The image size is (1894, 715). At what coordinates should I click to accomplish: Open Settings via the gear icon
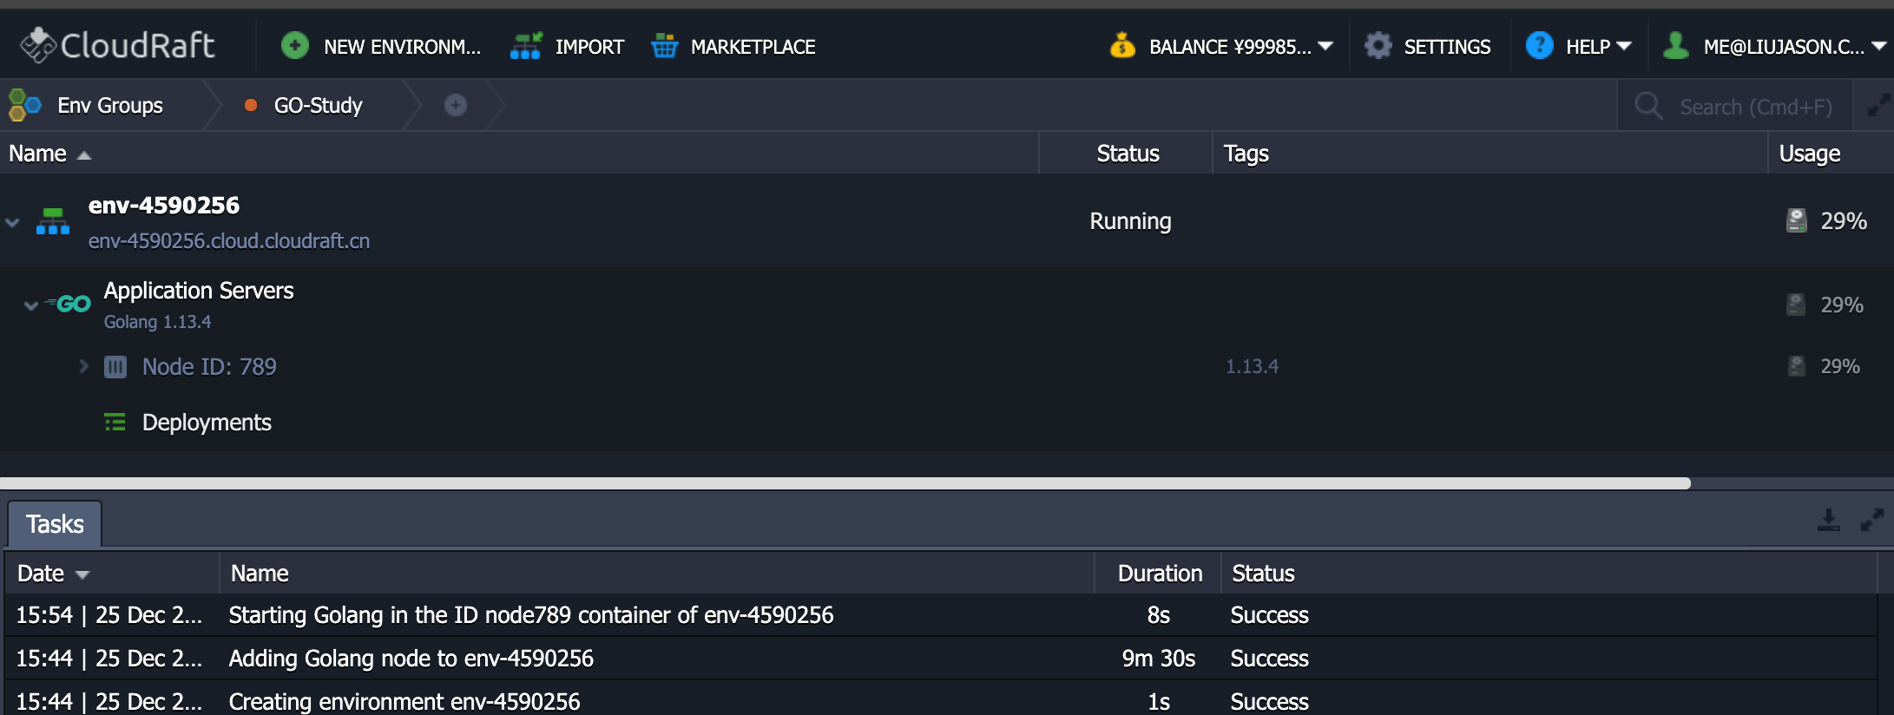click(x=1378, y=46)
